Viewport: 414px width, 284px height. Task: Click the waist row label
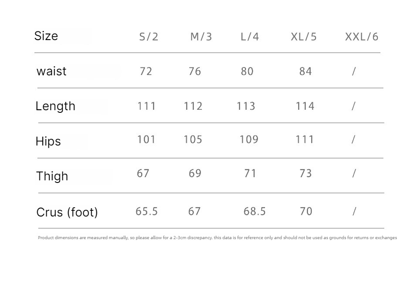click(51, 71)
